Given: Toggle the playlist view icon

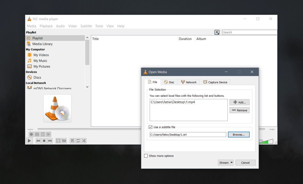Looking at the screenshot, I should tap(72, 141).
